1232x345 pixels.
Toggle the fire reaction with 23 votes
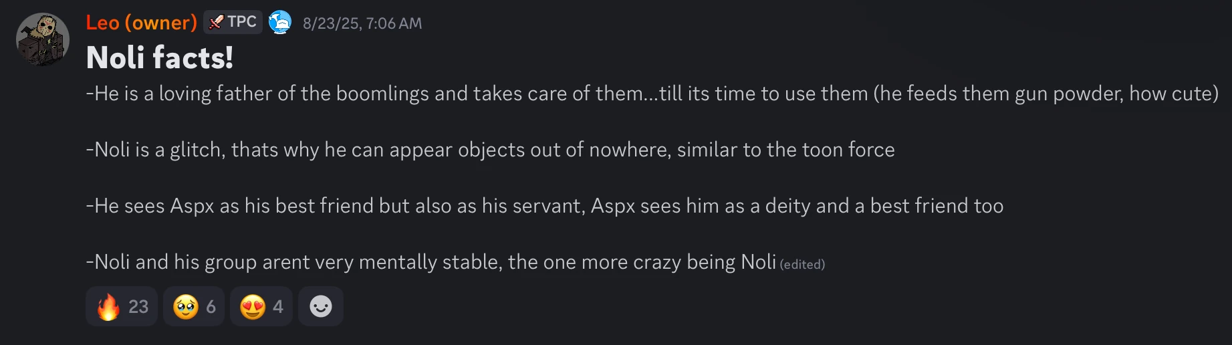tap(122, 306)
